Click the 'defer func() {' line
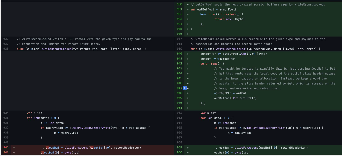The image size is (342, 156). click(x=212, y=64)
